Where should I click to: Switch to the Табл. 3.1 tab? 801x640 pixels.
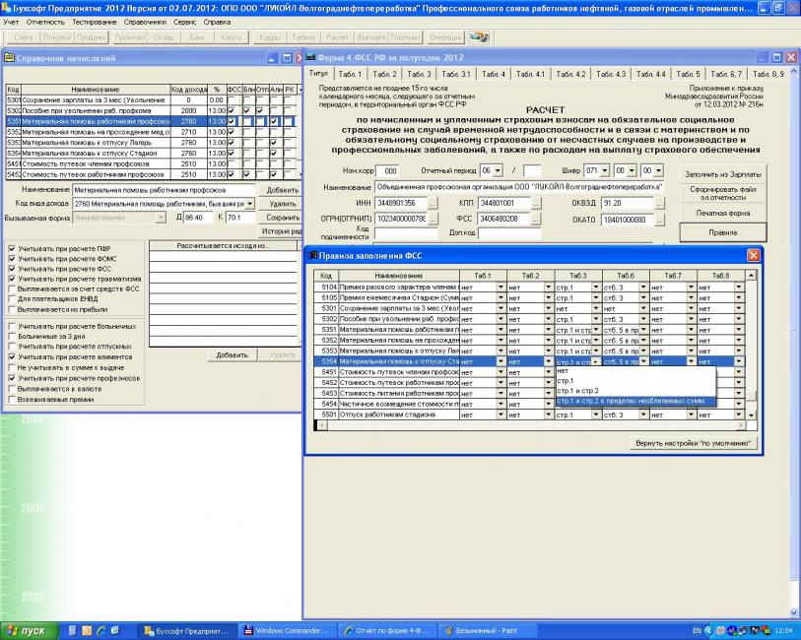457,74
